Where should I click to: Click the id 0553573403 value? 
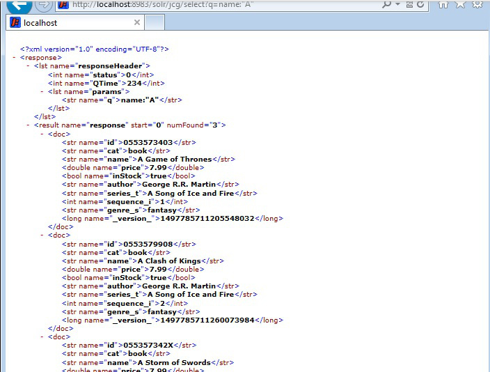point(148,142)
